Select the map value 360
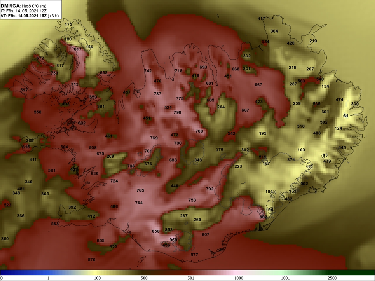This screenshot has width=375, height=281. (x=5, y=238)
